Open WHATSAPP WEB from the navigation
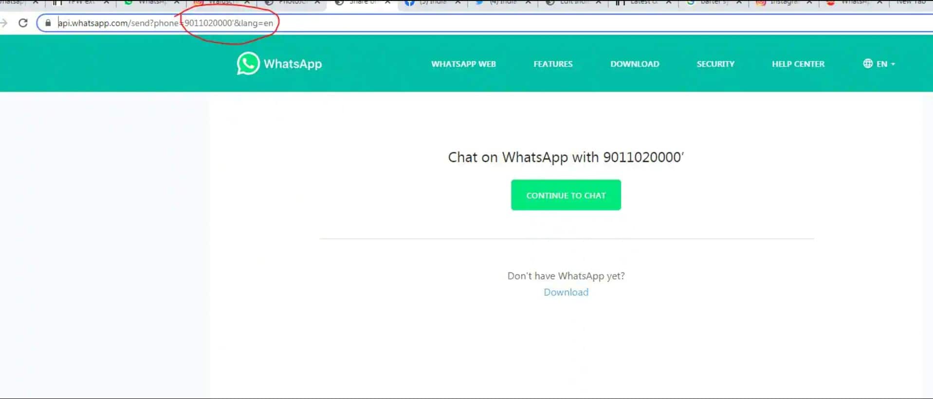This screenshot has height=399, width=933. (463, 64)
